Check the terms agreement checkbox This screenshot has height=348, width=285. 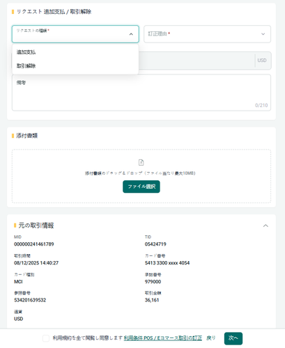pyautogui.click(x=46, y=338)
